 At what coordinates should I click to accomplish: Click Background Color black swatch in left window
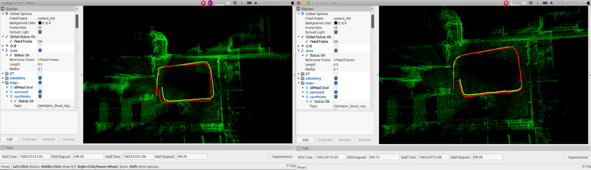pyautogui.click(x=40, y=23)
